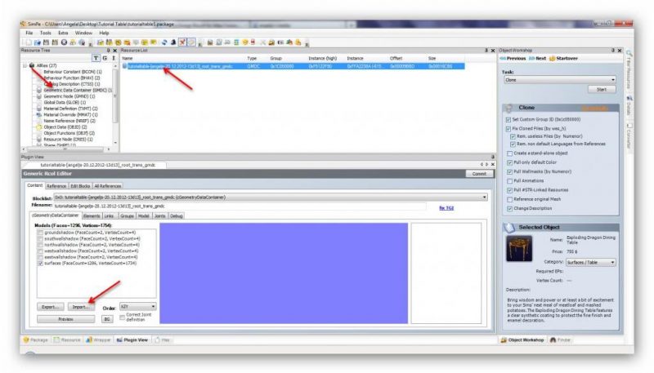The height and width of the screenshot is (373, 654).
Task: Check the groundshadow model checkbox
Action: pos(41,233)
